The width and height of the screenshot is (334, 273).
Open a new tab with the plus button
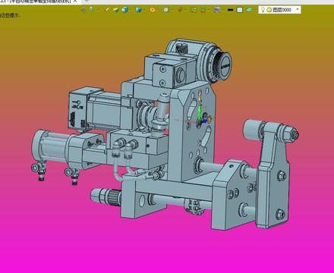(87, 1)
